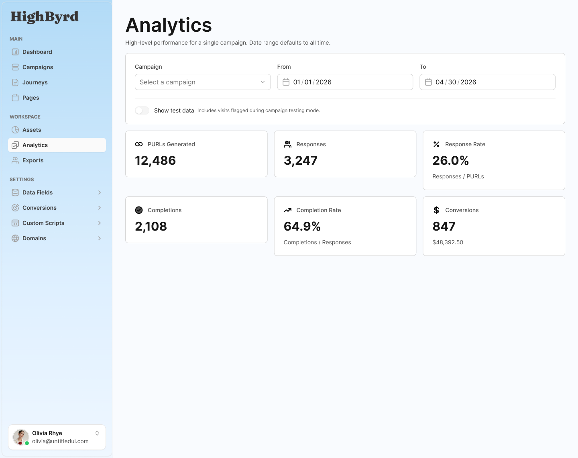Select Assets in the workspace menu
The image size is (578, 458).
57,130
